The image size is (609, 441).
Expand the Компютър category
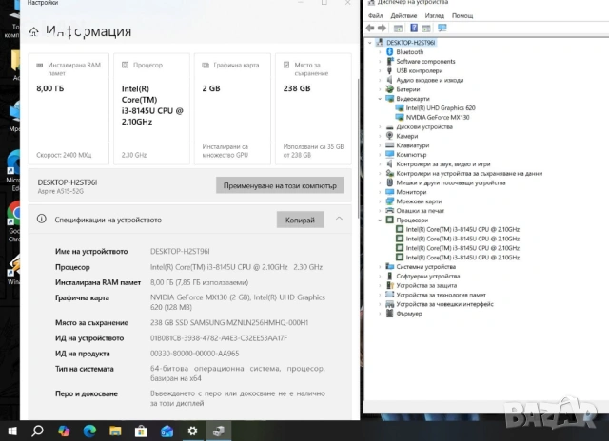click(380, 155)
